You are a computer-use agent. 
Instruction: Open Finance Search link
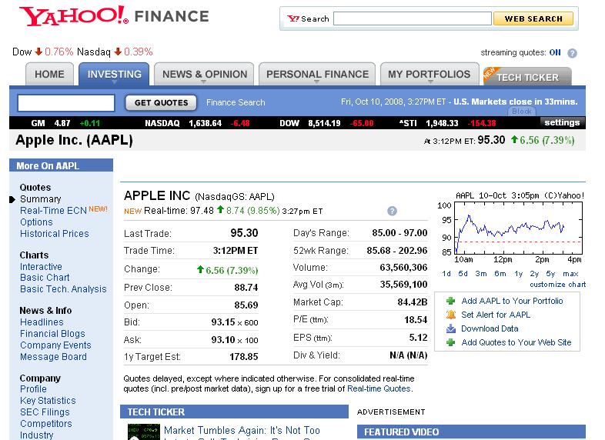pos(236,102)
